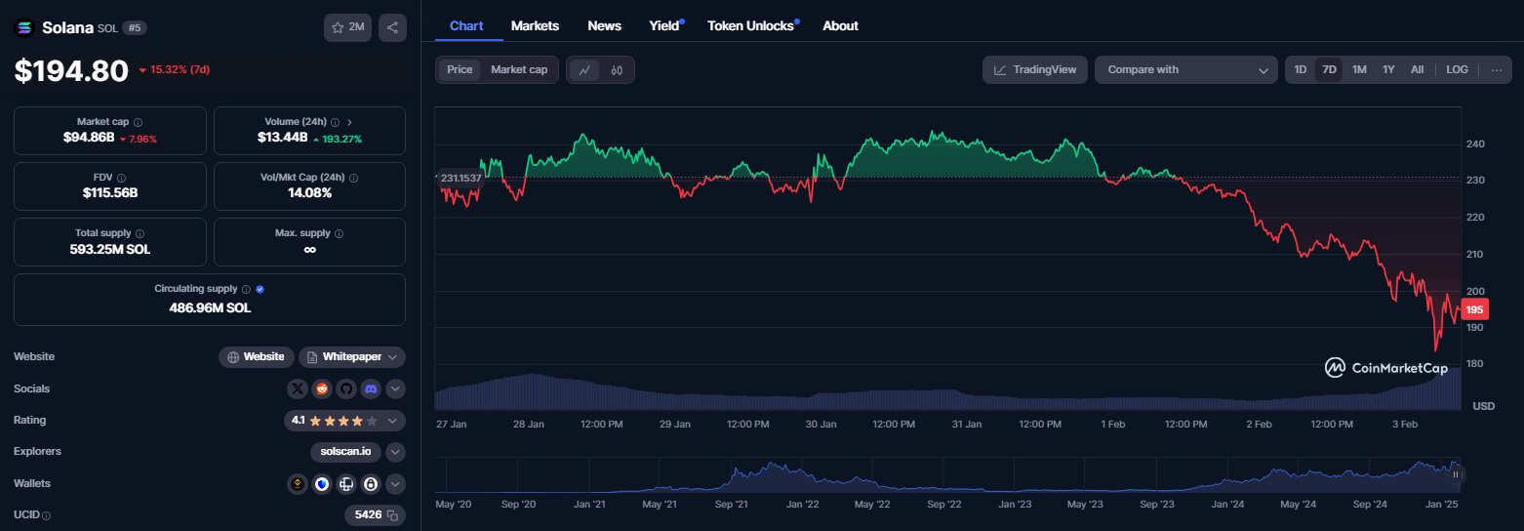Open chart in TradingView
This screenshot has height=531, width=1524.
pyautogui.click(x=1035, y=69)
